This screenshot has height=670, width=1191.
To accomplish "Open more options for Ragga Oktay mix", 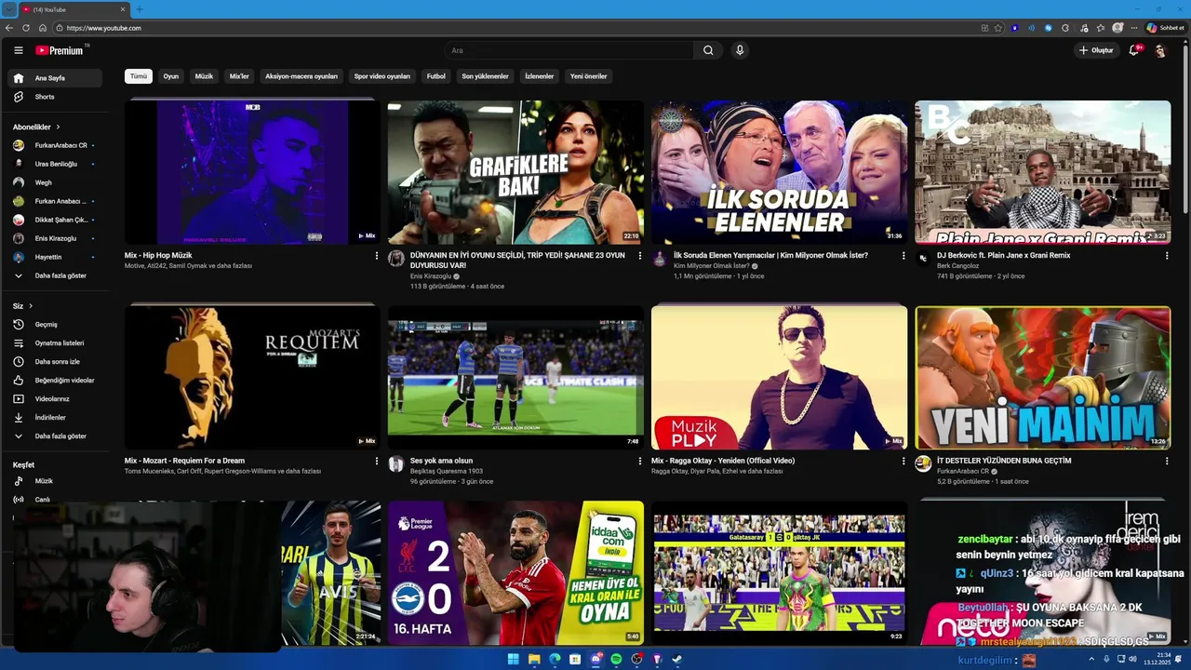I will [x=903, y=461].
